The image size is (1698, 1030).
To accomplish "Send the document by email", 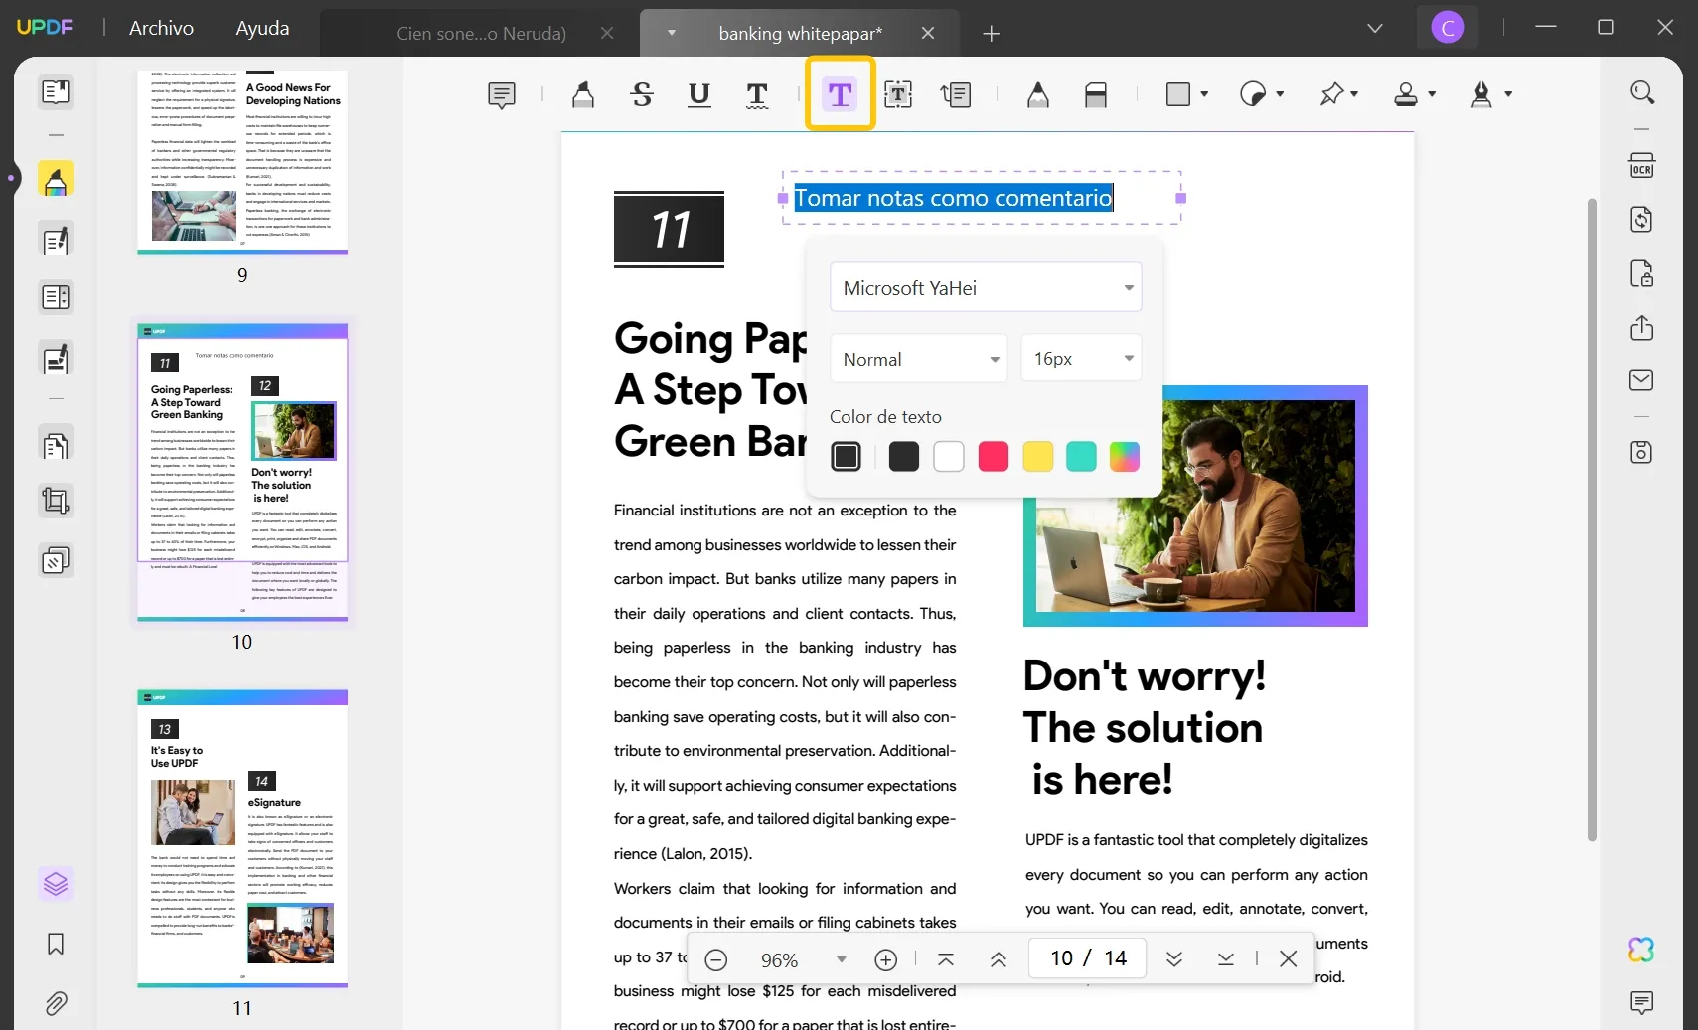I will (1642, 380).
